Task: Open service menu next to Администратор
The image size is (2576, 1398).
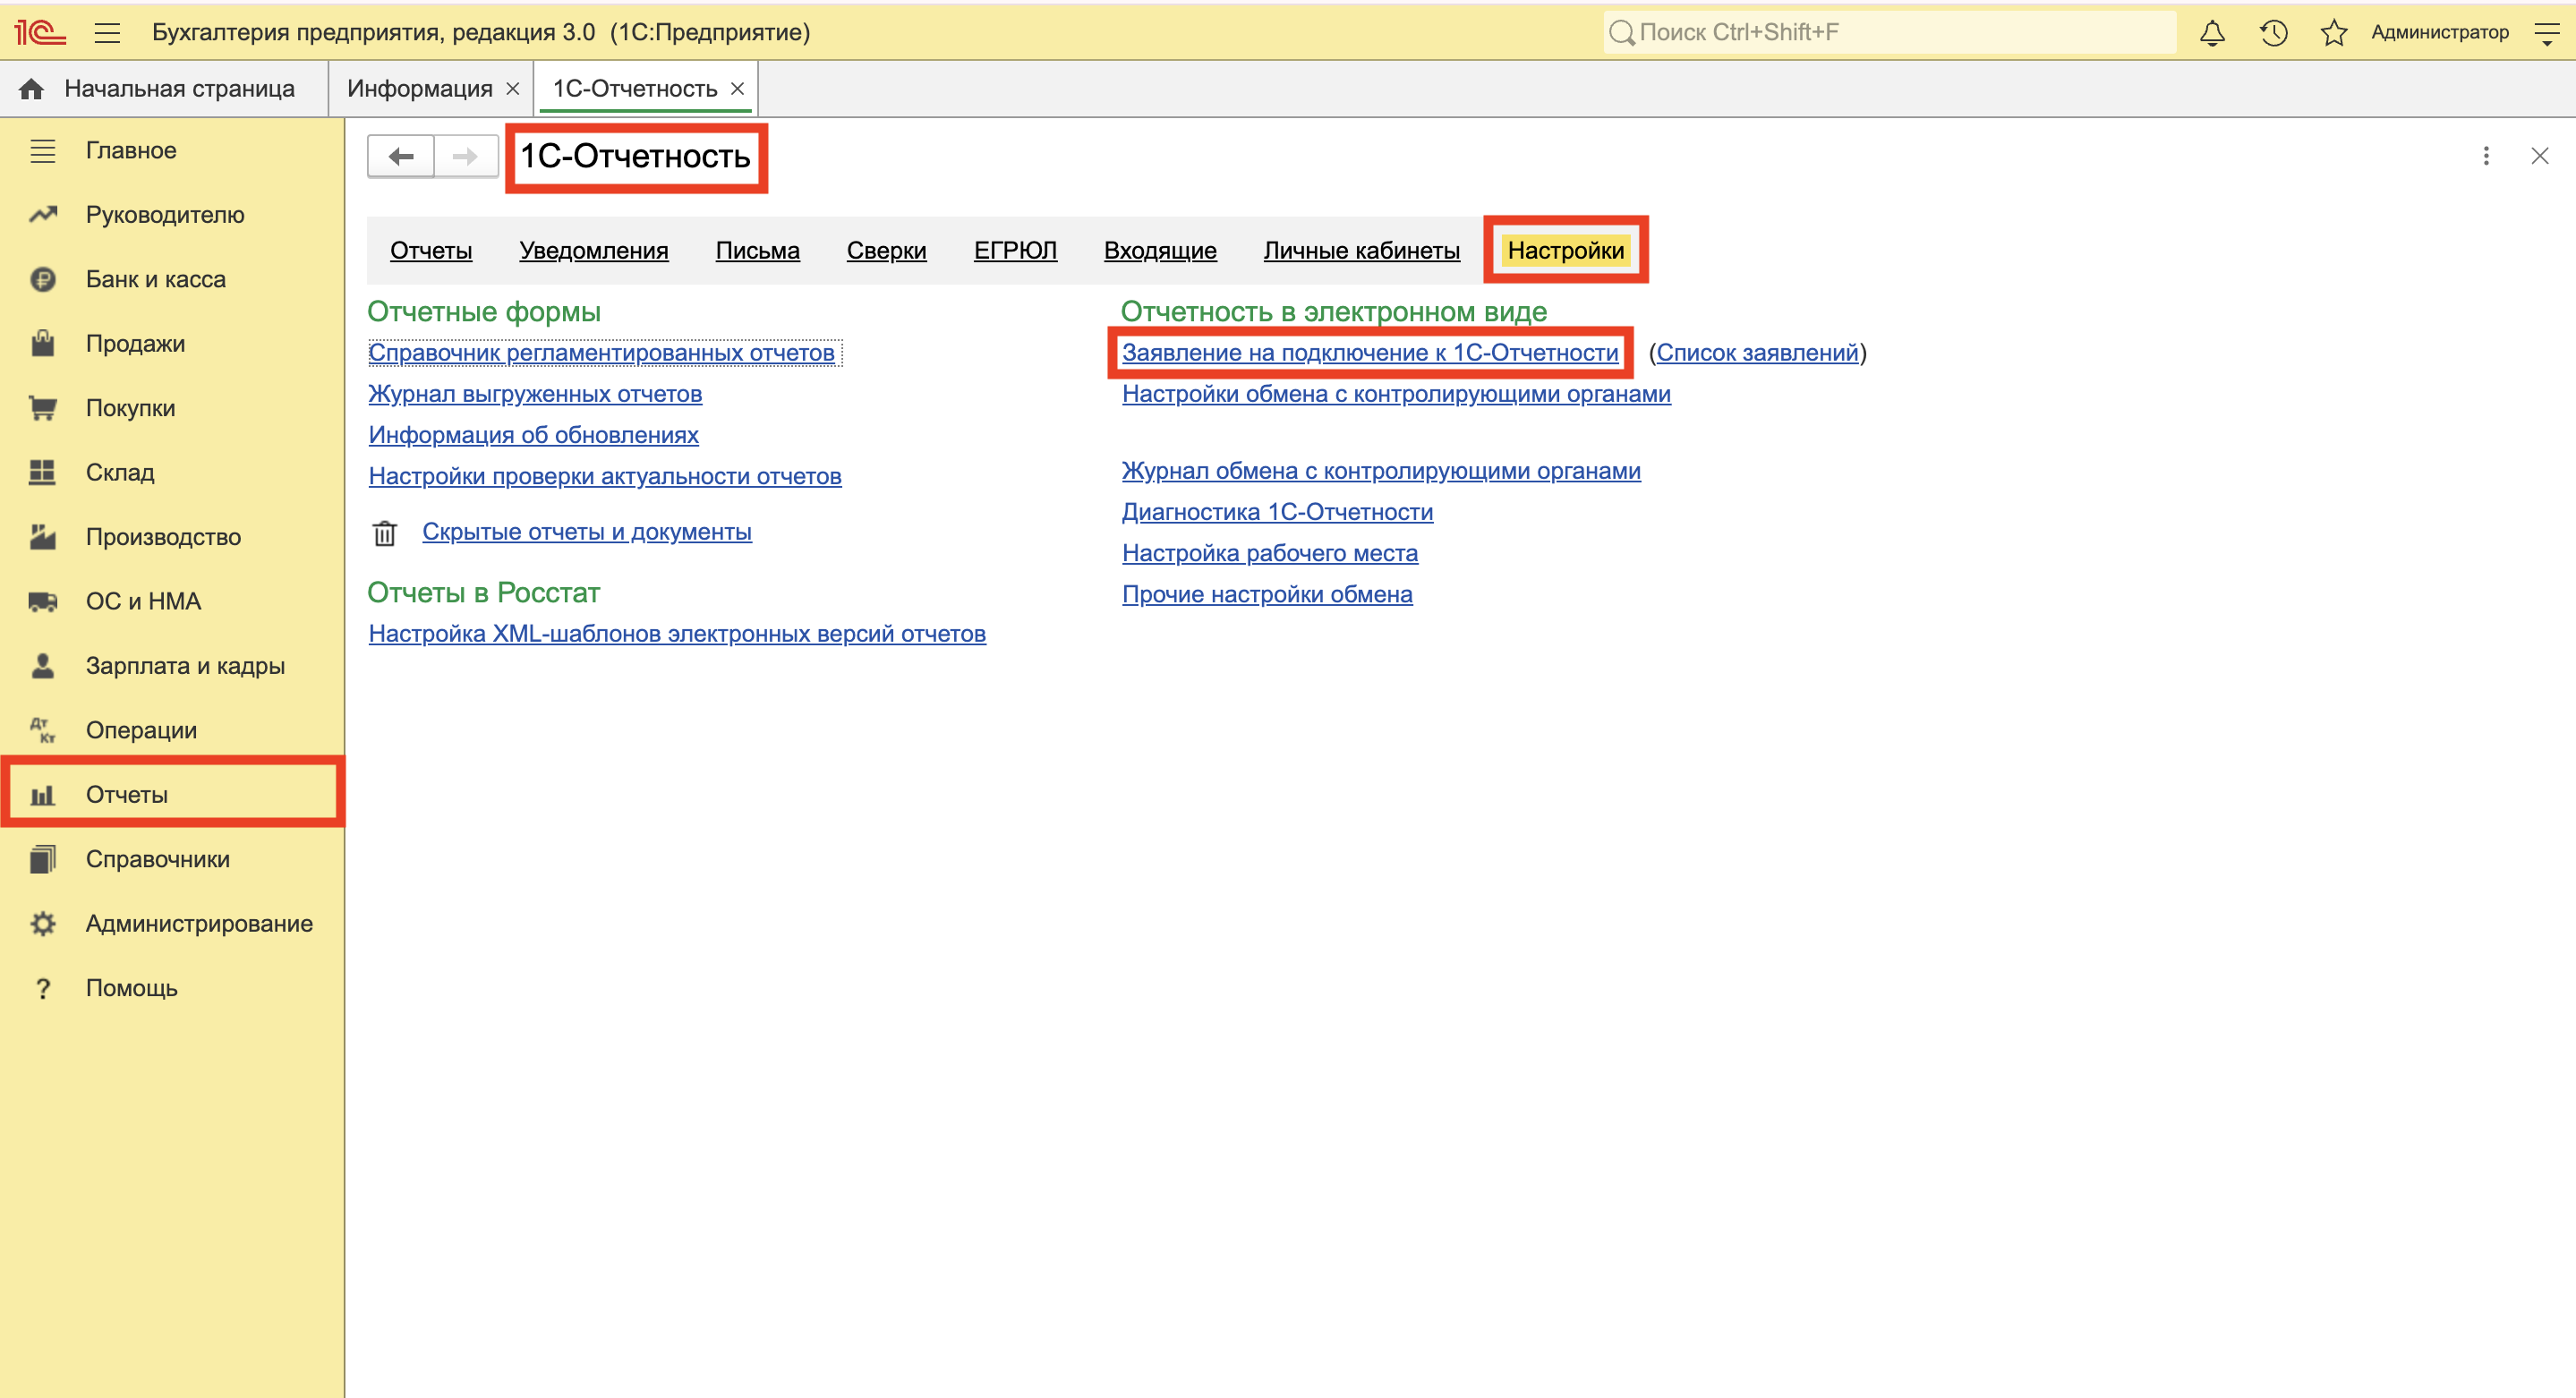Action: tap(2546, 33)
